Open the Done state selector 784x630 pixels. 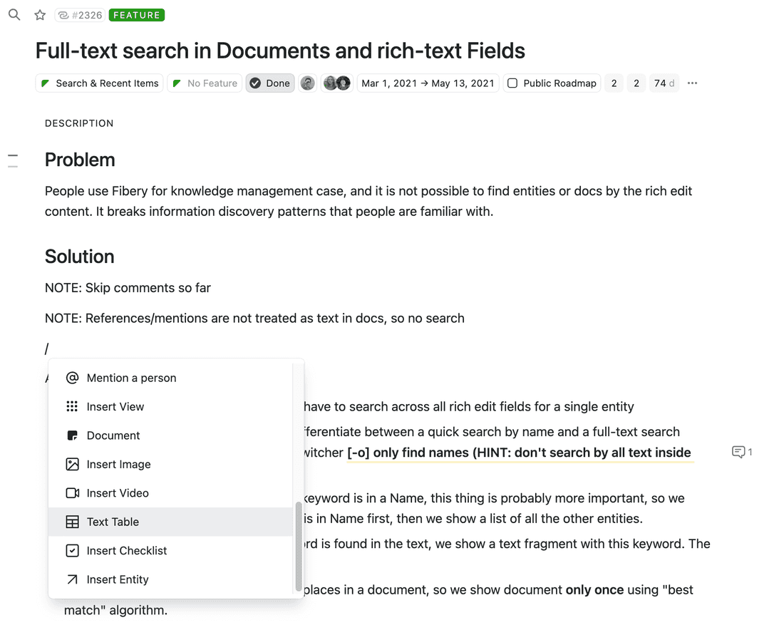pyautogui.click(x=269, y=83)
